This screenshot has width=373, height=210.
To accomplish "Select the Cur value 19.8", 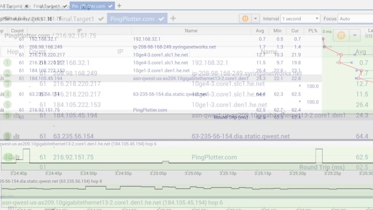I will click(x=296, y=62).
